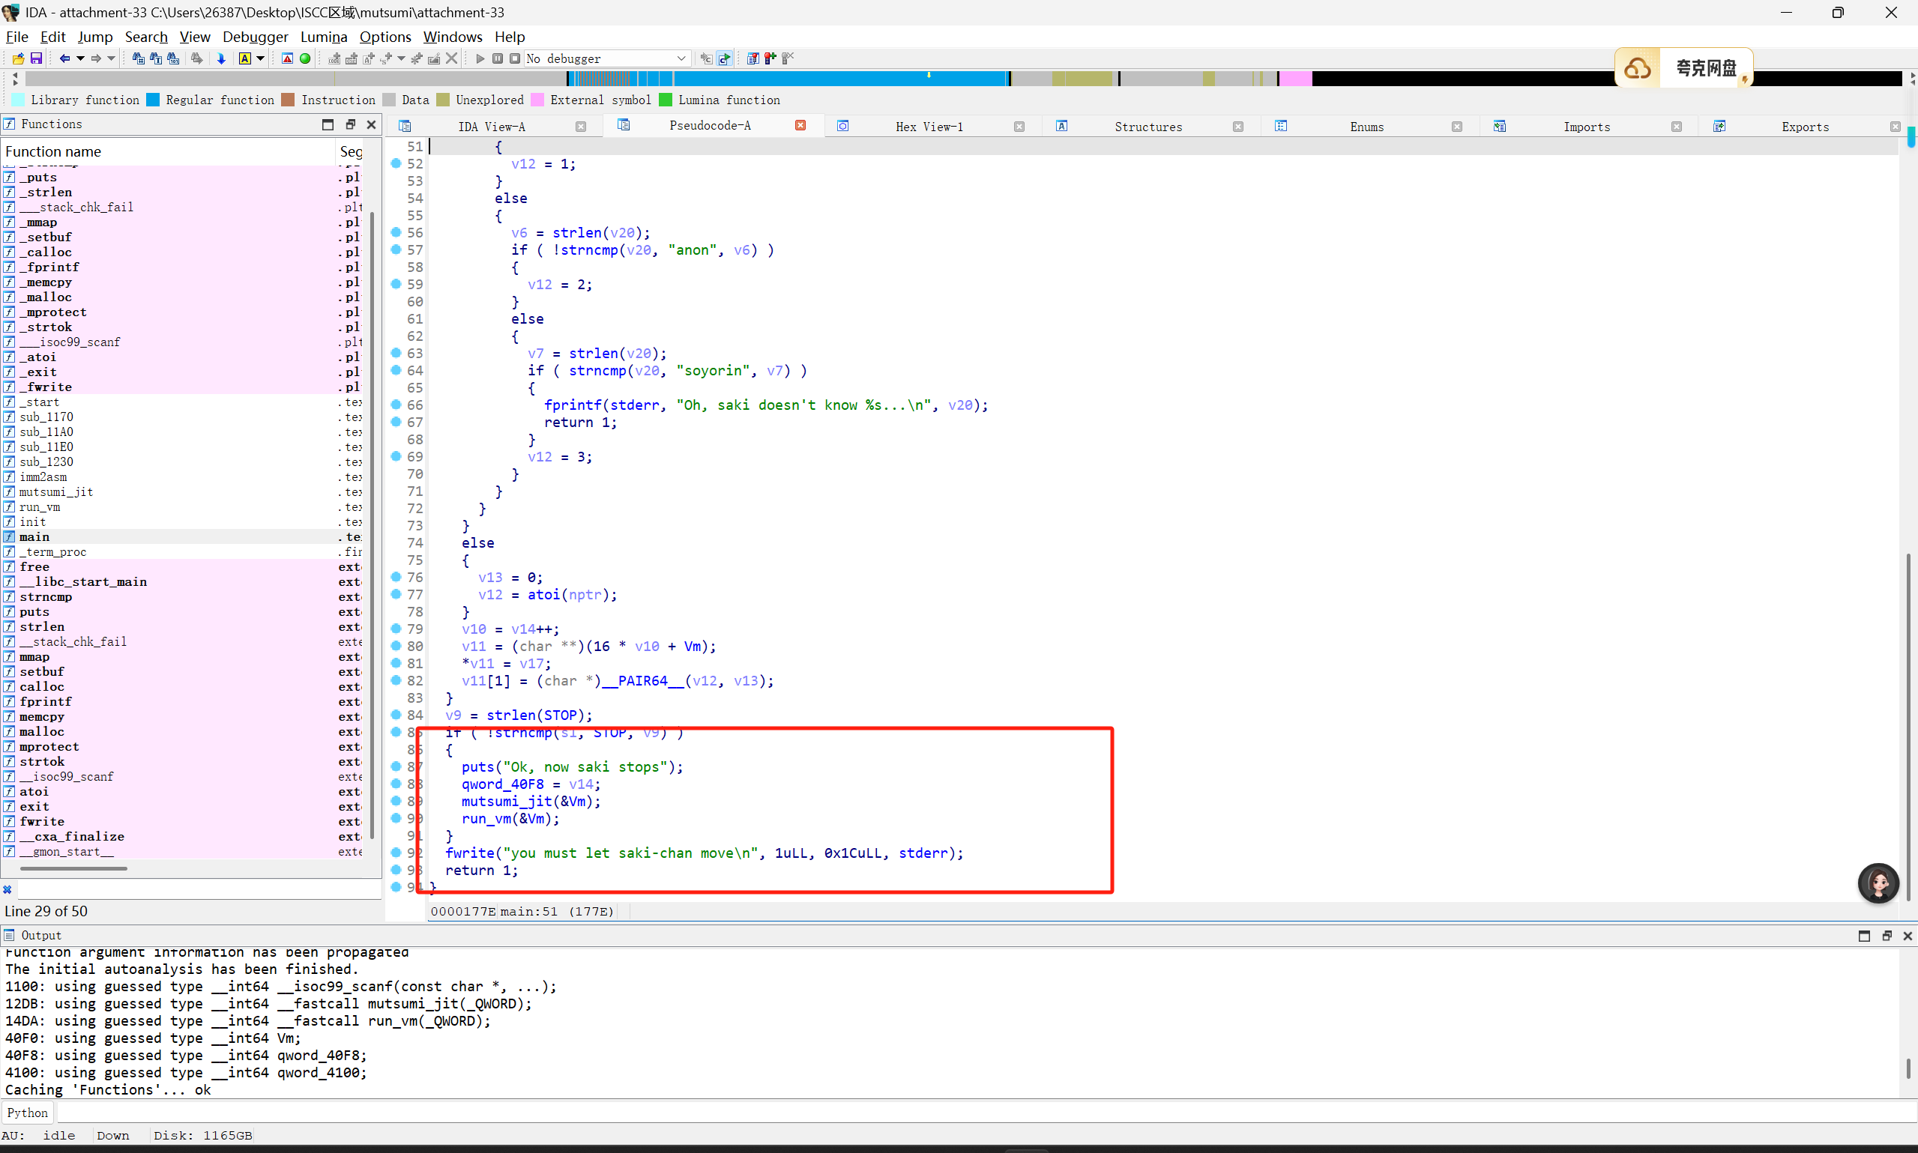This screenshot has height=1153, width=1918.
Task: Open the No debugger dropdown
Action: click(681, 58)
